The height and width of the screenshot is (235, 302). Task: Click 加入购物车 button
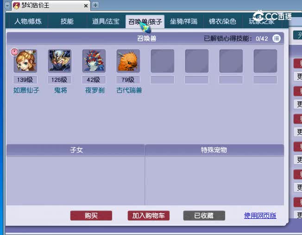tap(149, 216)
